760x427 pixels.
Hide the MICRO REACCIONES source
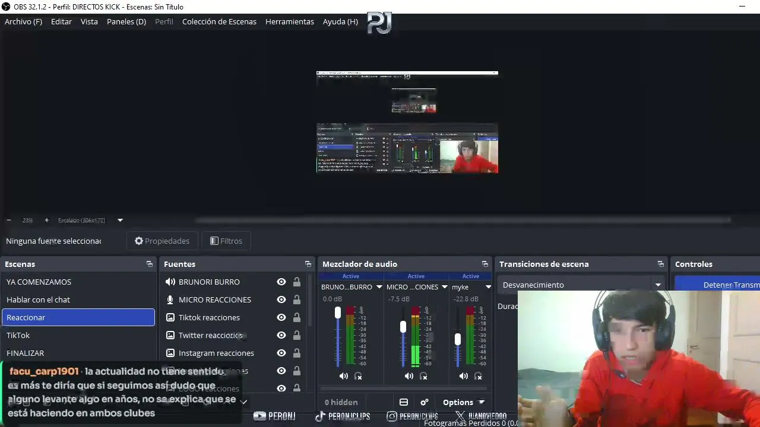pyautogui.click(x=281, y=299)
